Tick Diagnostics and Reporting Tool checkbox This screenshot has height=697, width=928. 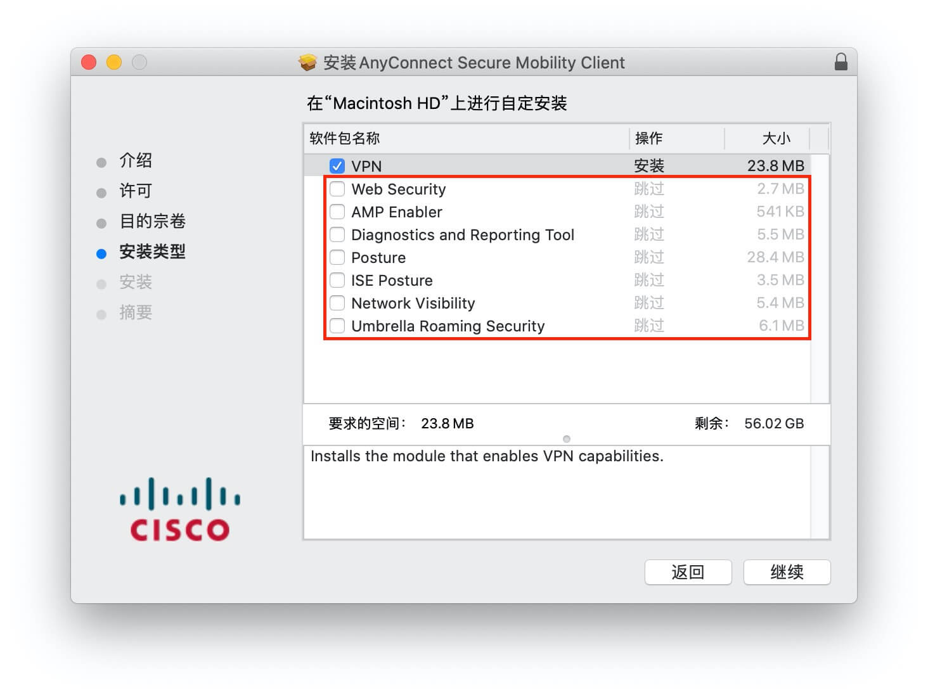337,234
